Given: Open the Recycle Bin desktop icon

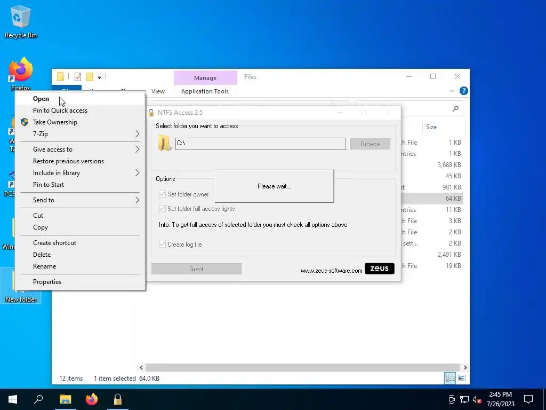Looking at the screenshot, I should [21, 21].
